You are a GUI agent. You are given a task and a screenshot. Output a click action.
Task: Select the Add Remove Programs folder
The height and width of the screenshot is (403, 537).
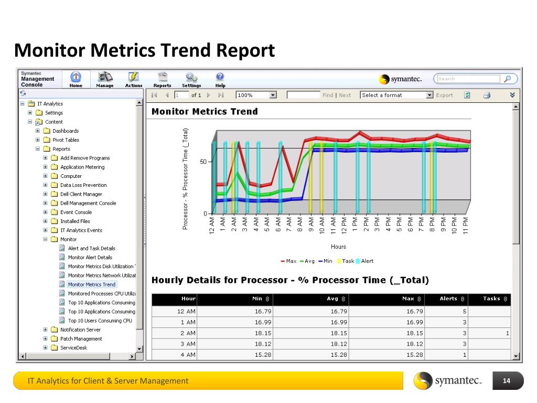click(85, 158)
